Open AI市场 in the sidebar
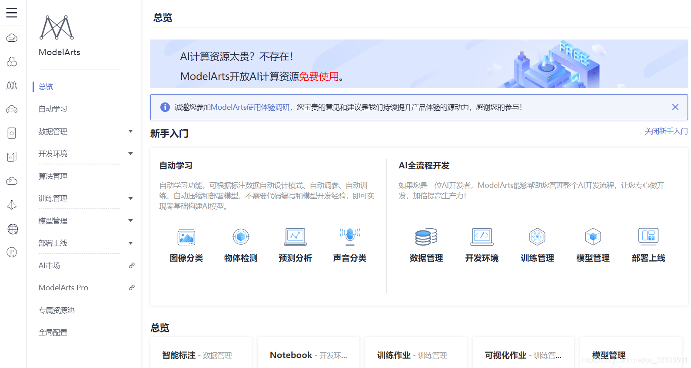Screen dimensions: 691x368 click(49, 266)
